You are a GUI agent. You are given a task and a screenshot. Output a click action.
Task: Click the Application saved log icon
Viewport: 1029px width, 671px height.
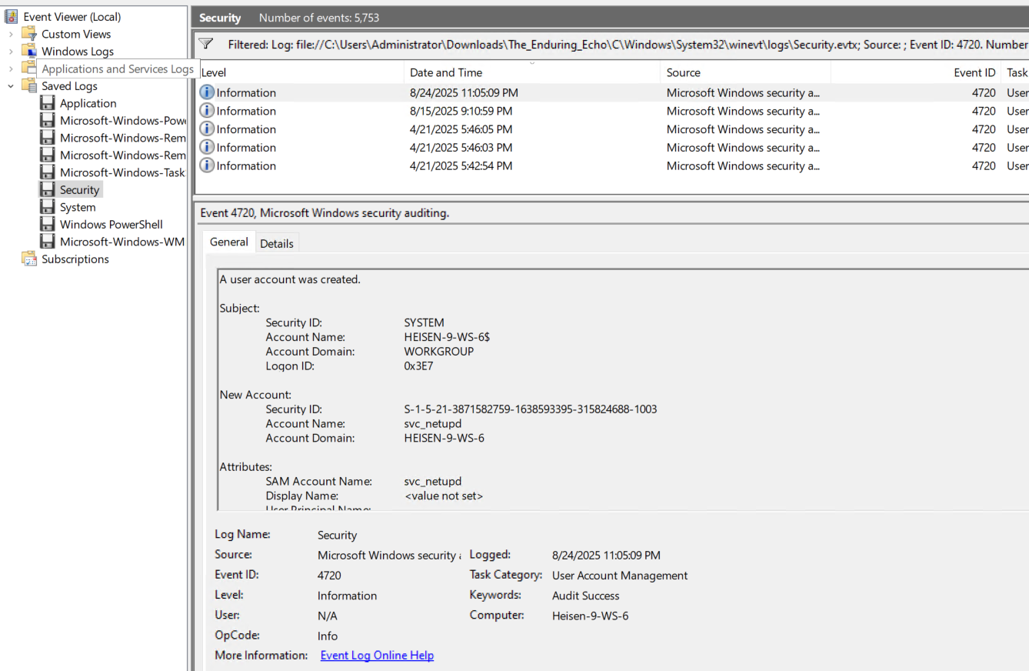click(48, 104)
